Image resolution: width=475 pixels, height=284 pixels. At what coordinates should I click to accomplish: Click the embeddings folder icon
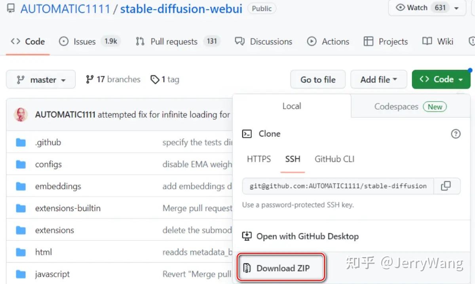(x=21, y=186)
